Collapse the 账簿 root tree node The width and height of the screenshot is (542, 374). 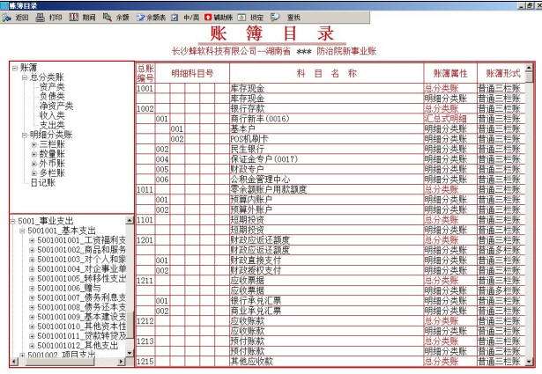[x=14, y=68]
